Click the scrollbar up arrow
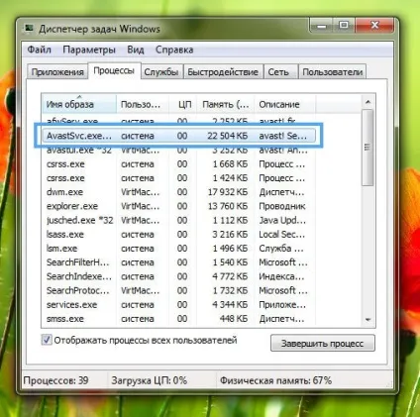Viewport: 420px width, 417px height. click(367, 102)
